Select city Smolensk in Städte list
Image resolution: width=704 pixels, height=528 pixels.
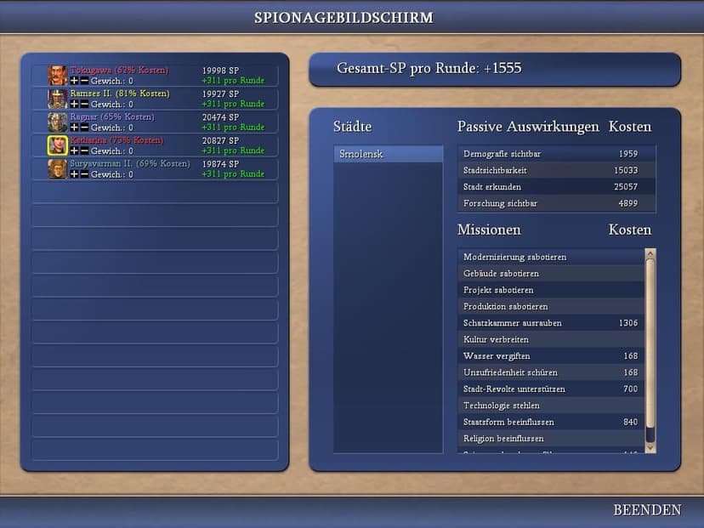click(389, 154)
